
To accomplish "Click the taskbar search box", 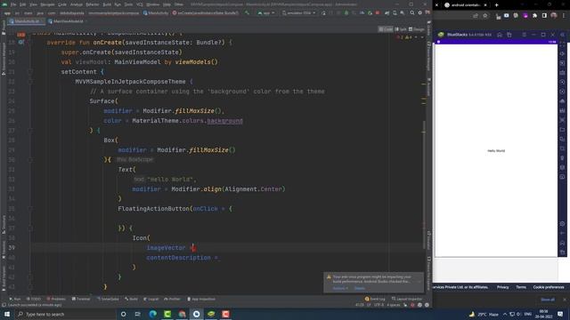I will point(65,314).
